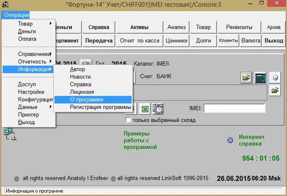Open the Операции menu

pyautogui.click(x=16, y=15)
